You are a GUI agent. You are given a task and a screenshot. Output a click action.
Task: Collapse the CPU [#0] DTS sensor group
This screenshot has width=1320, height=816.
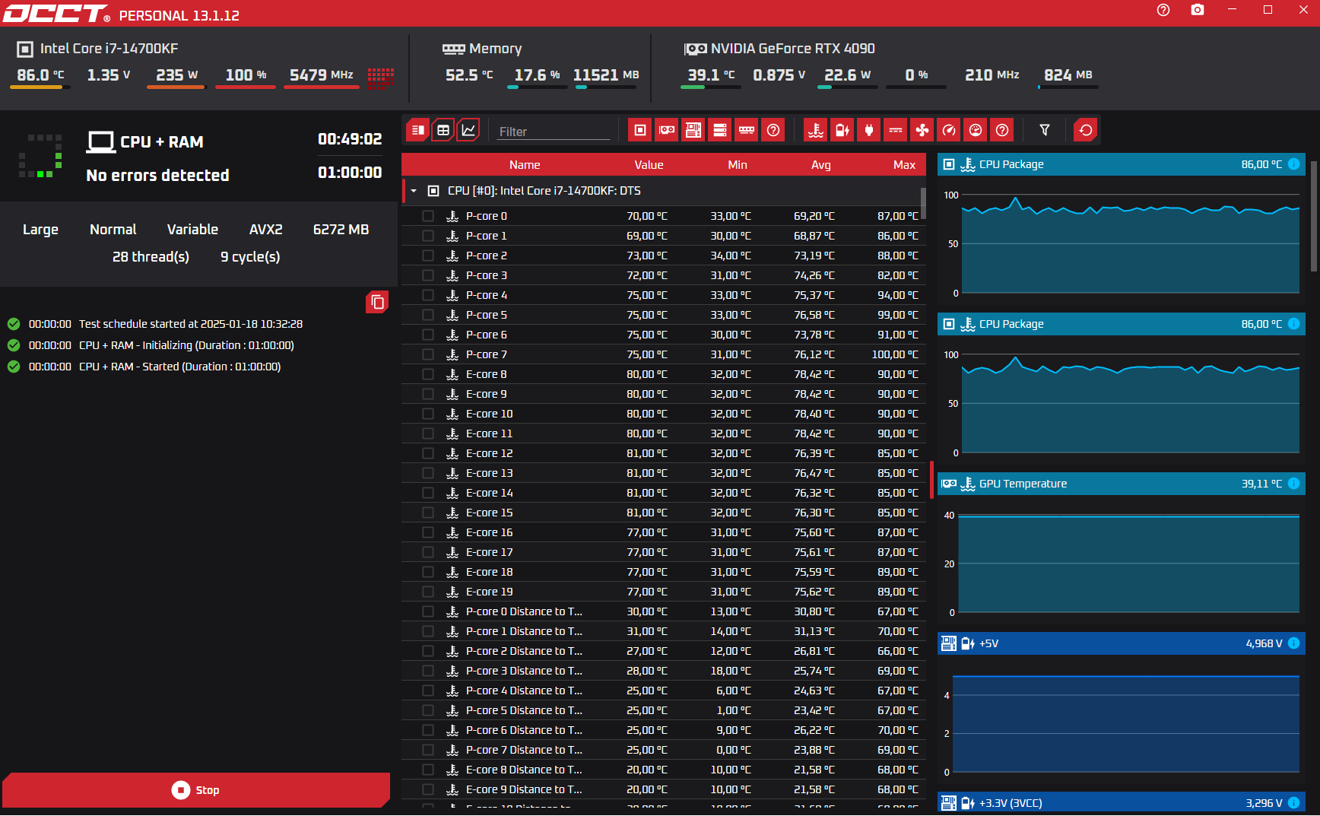tap(414, 191)
